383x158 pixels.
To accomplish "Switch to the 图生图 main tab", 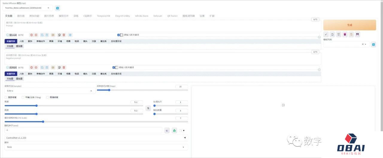I will click(21, 16).
